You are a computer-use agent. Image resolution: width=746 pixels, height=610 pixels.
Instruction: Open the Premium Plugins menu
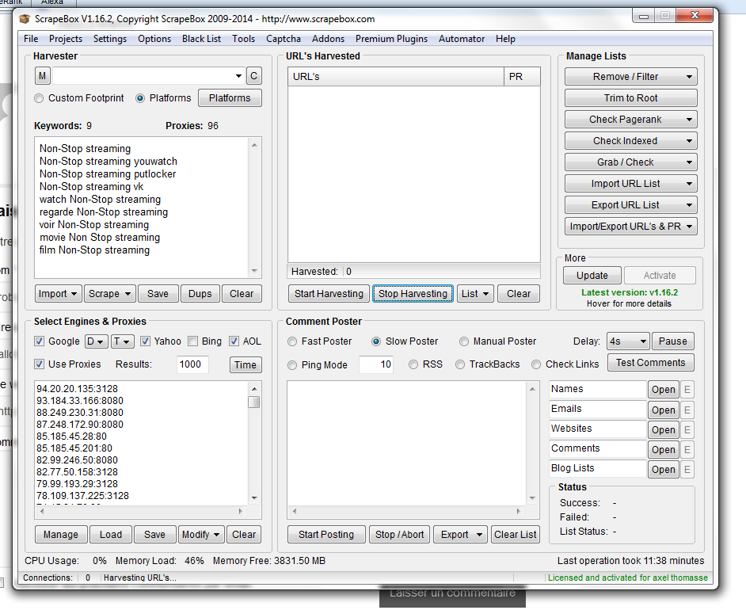[391, 39]
